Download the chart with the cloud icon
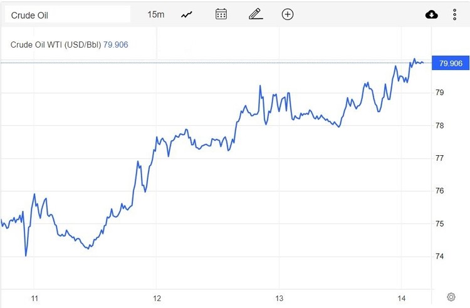Image resolution: width=470 pixels, height=308 pixels. [x=432, y=14]
